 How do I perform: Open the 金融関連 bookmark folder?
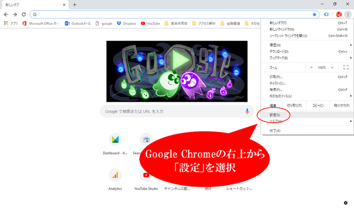(x=230, y=23)
